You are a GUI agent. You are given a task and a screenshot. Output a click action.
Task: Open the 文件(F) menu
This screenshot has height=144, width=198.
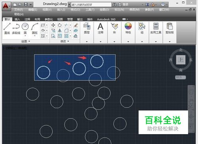click(x=19, y=9)
